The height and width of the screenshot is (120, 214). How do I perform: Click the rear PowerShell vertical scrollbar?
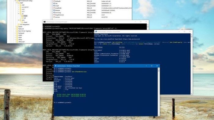point(192,64)
